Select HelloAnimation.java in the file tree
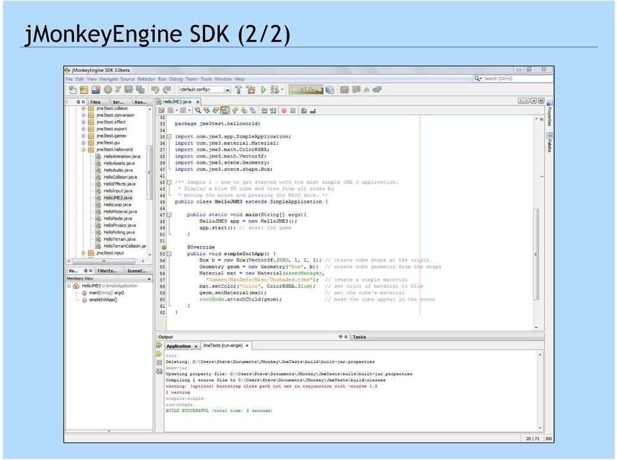 click(x=121, y=157)
